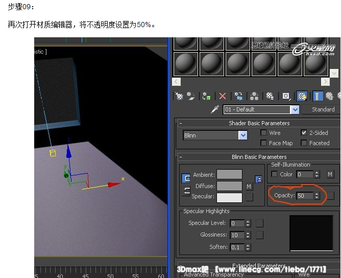Click the Standard material type button
Image resolution: width=341 pixels, height=278 pixels.
323,109
